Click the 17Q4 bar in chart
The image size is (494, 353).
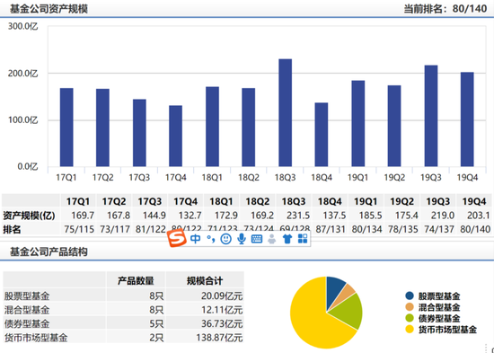175,137
